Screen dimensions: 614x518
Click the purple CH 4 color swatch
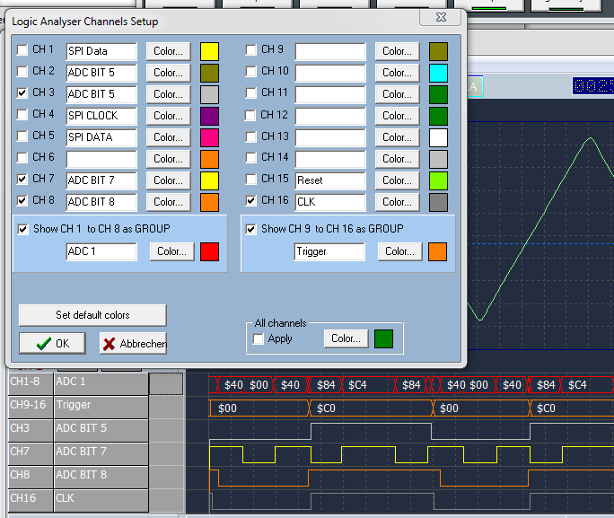click(x=209, y=117)
